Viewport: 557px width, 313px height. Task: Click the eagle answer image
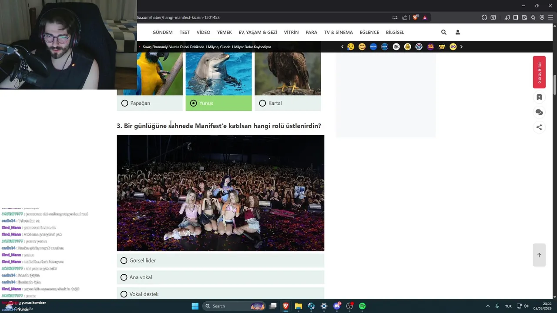point(288,74)
